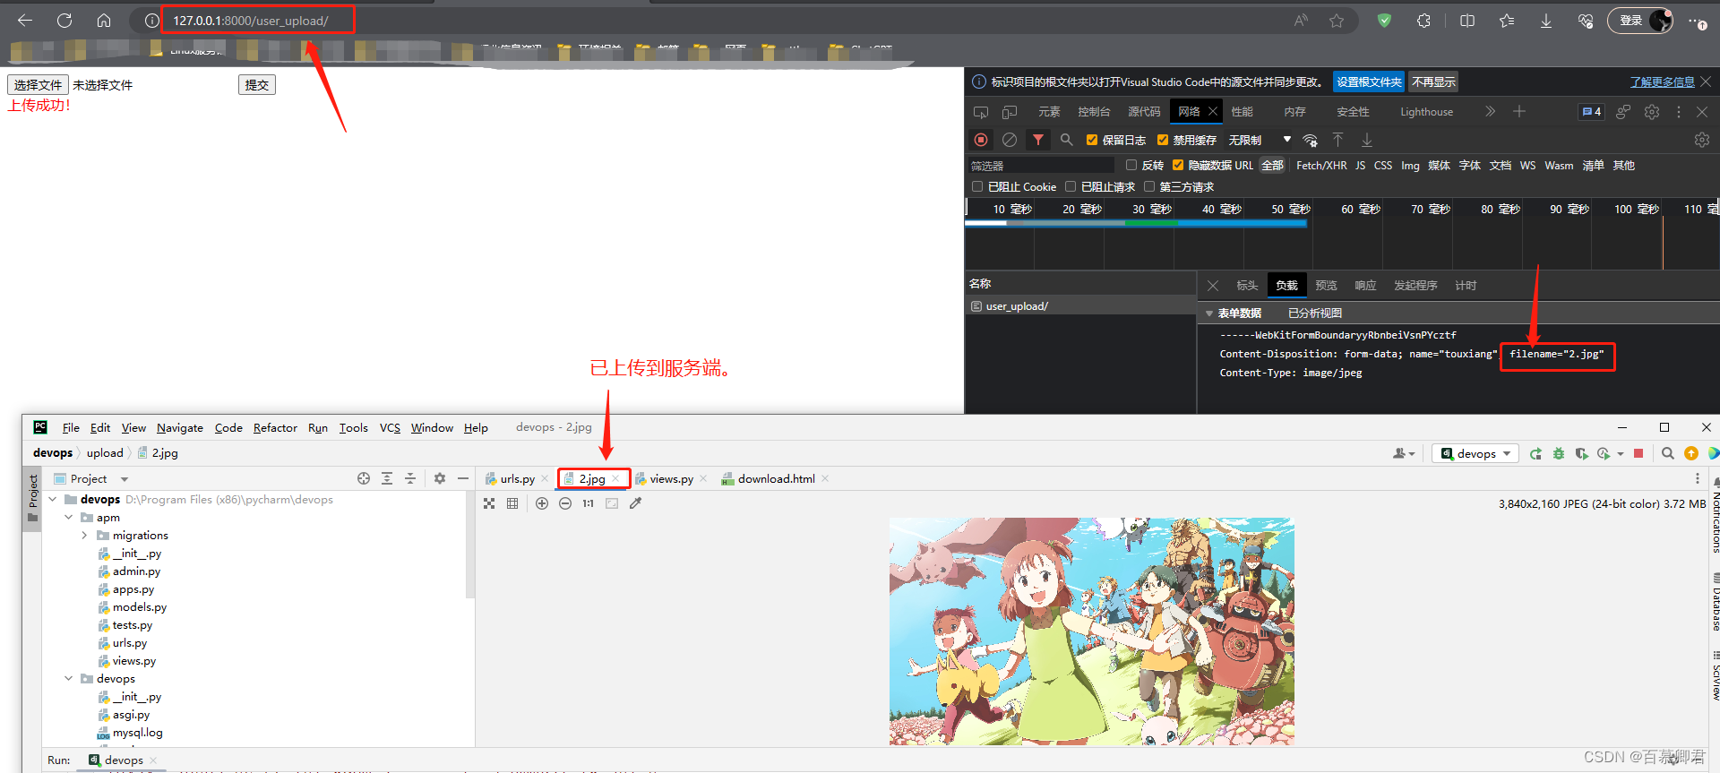
Task: Go to the browser home page
Action: pos(104,21)
